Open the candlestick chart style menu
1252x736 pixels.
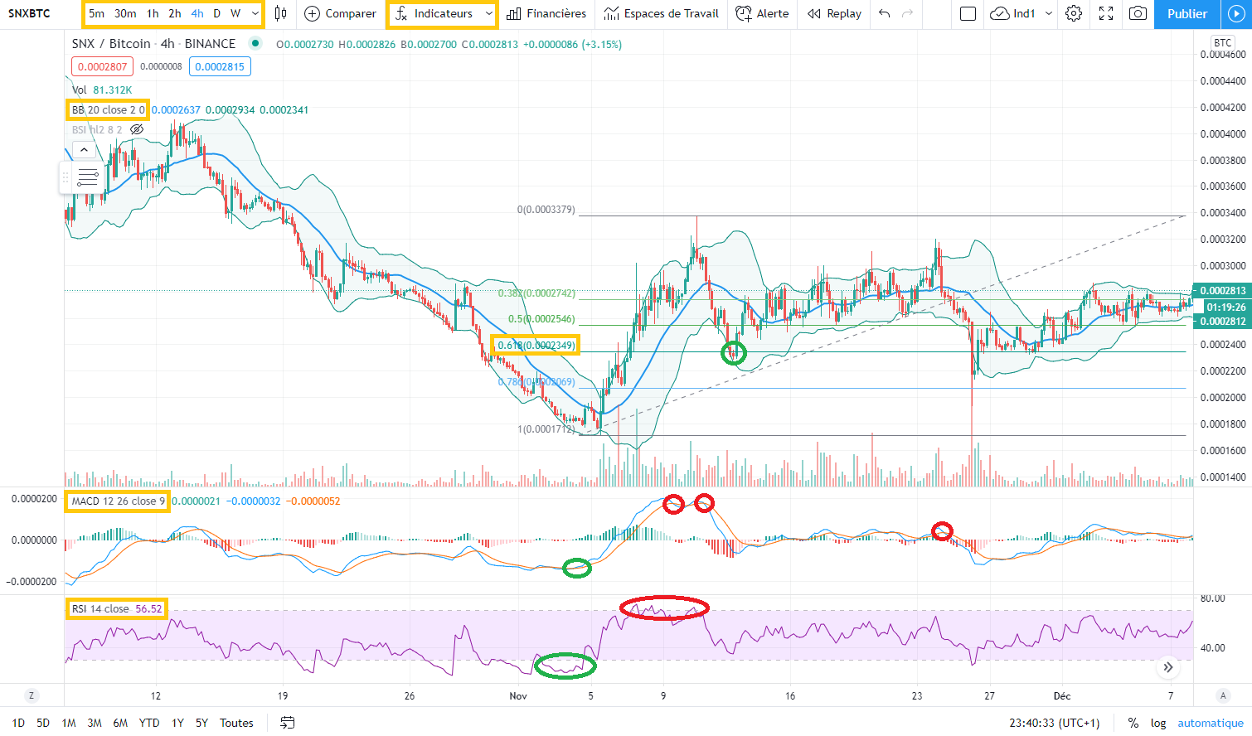click(x=281, y=13)
